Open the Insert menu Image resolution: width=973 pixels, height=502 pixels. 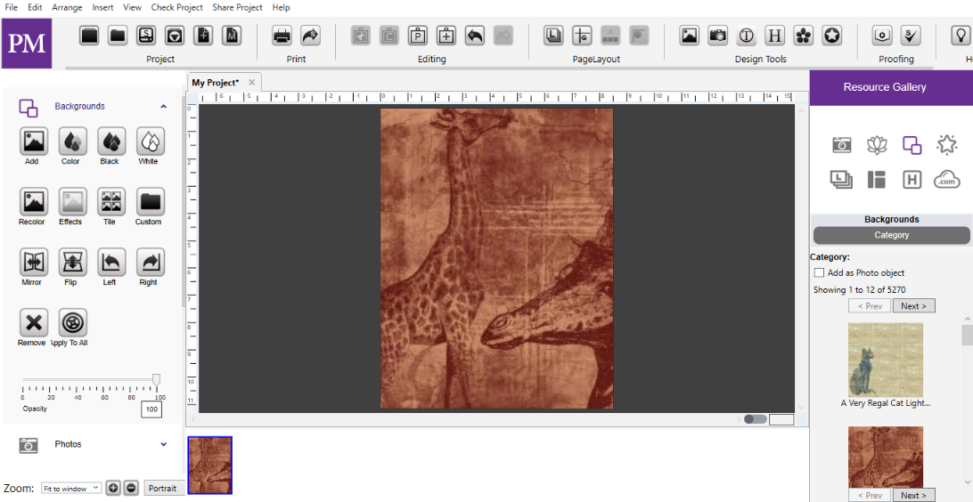point(103,7)
